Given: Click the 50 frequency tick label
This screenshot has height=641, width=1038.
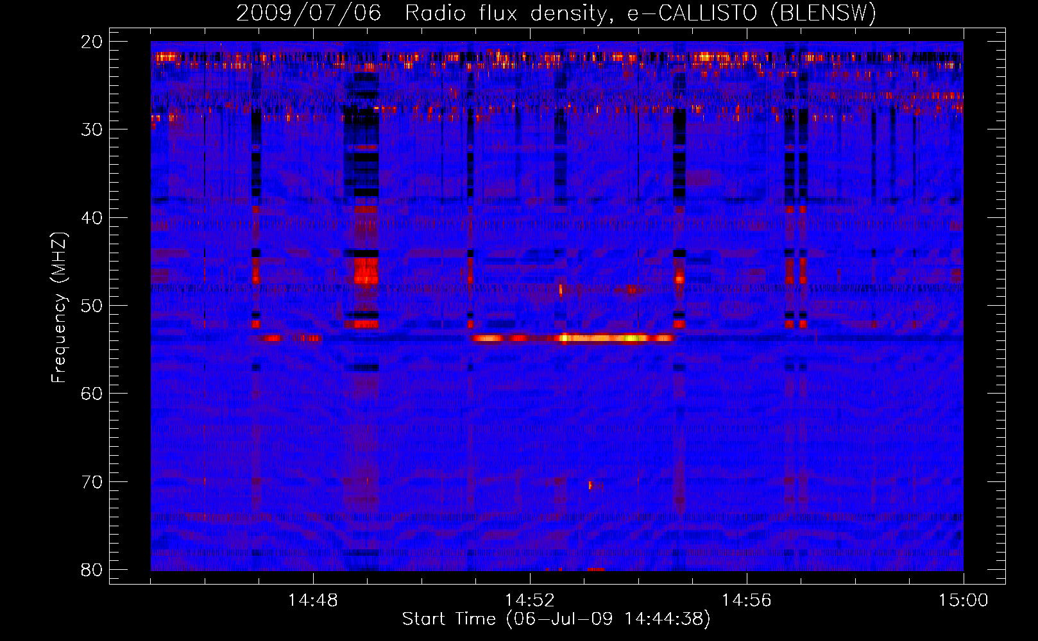Looking at the screenshot, I should tap(92, 306).
